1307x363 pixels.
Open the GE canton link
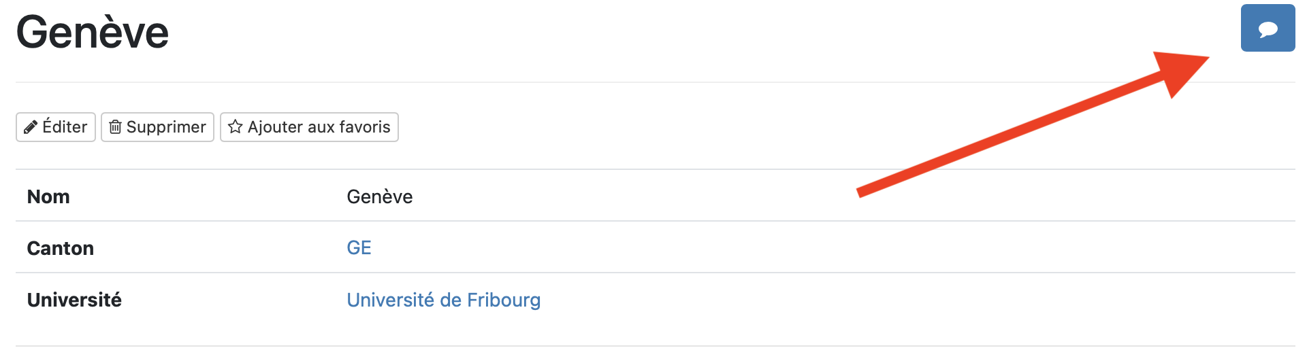359,247
